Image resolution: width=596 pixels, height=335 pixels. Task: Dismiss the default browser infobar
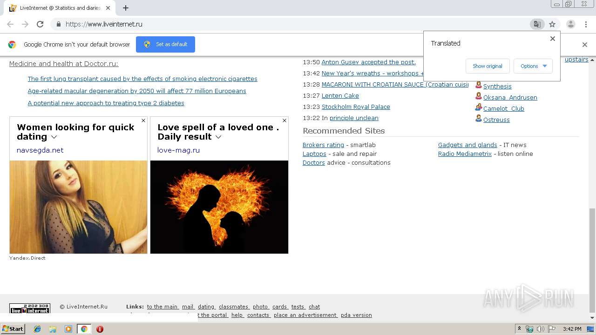pyautogui.click(x=585, y=45)
